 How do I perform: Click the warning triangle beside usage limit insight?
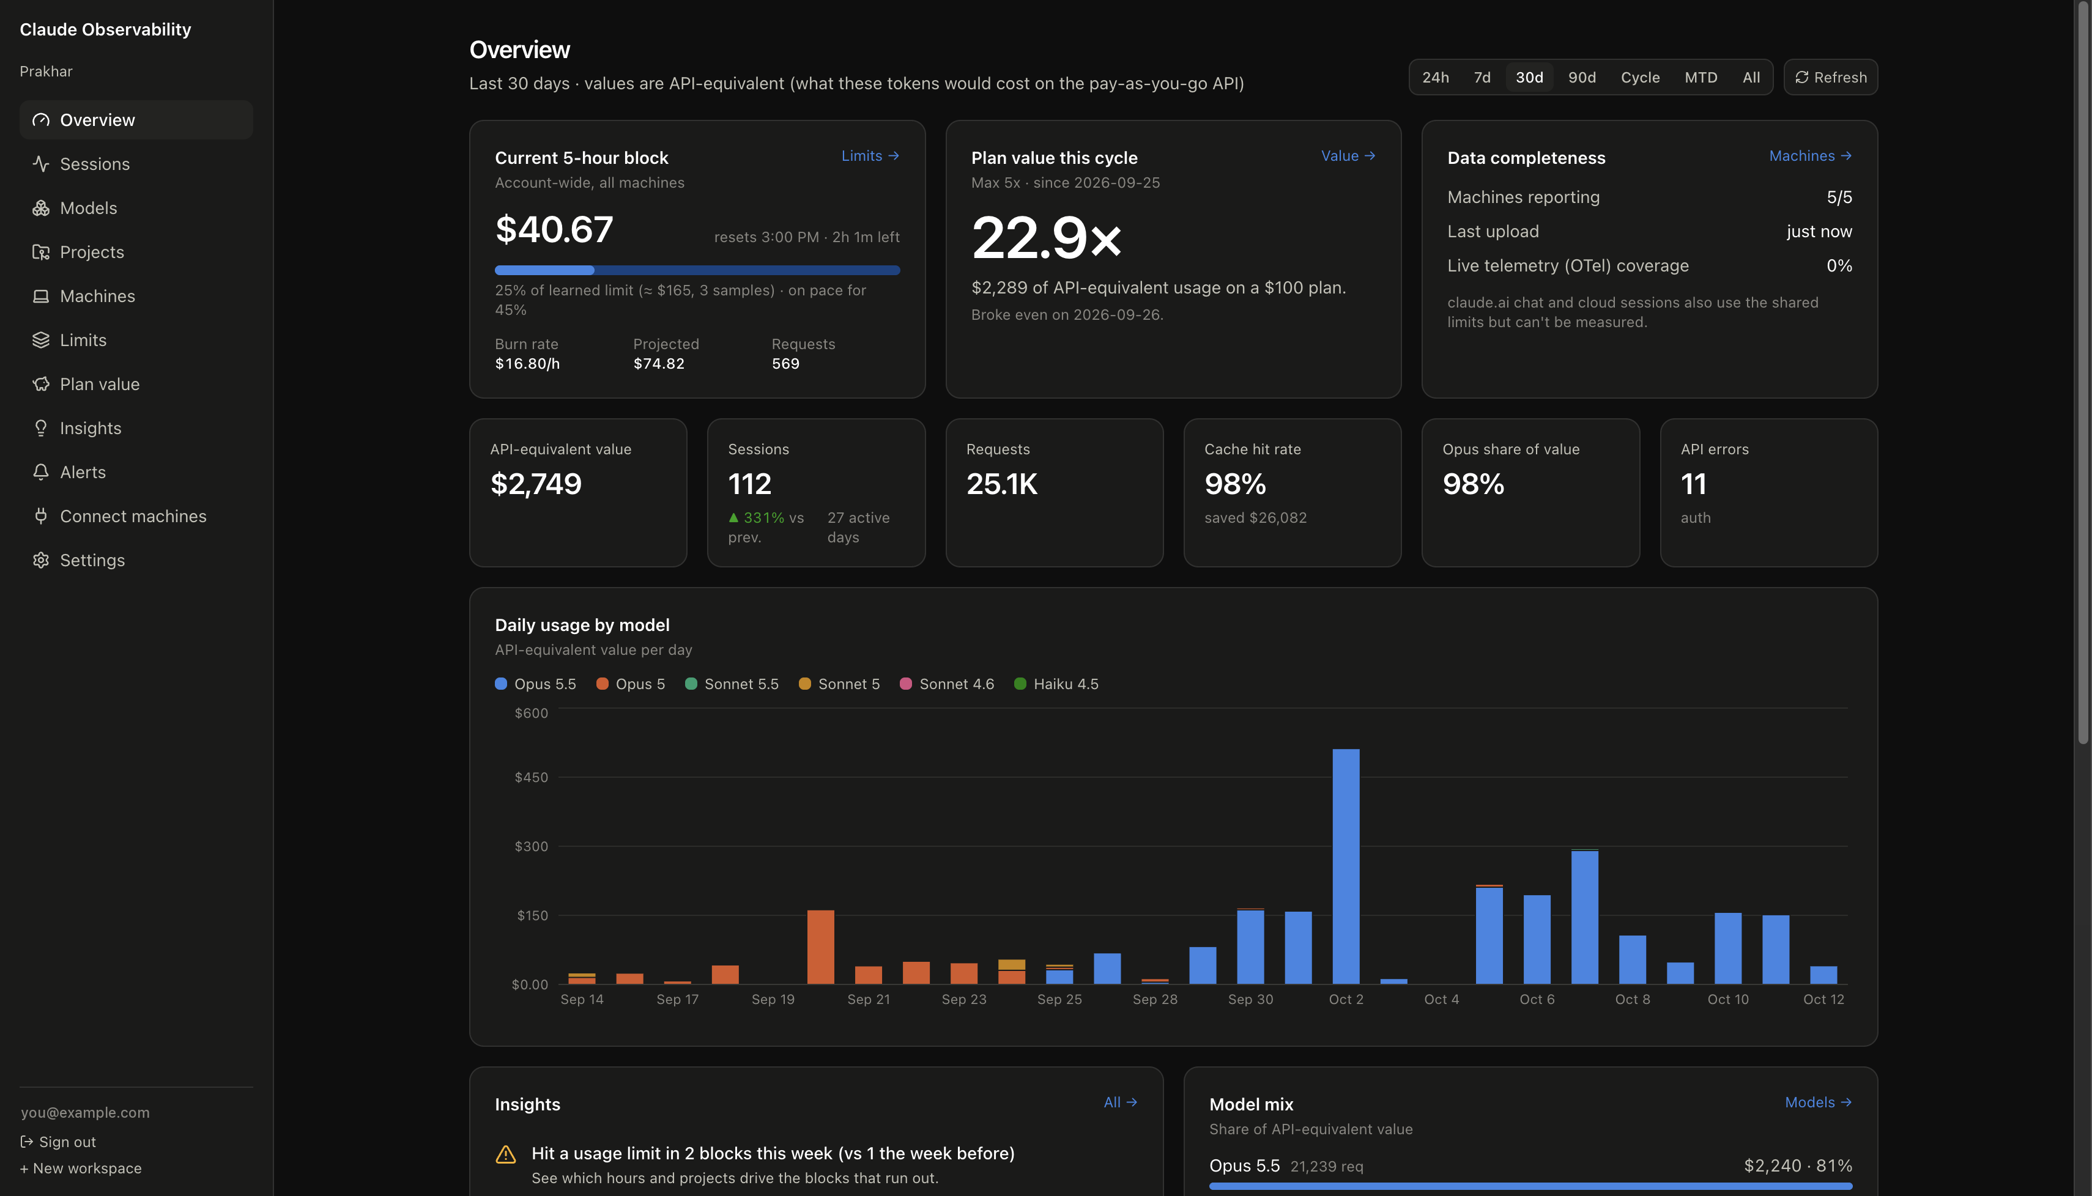pos(506,1154)
